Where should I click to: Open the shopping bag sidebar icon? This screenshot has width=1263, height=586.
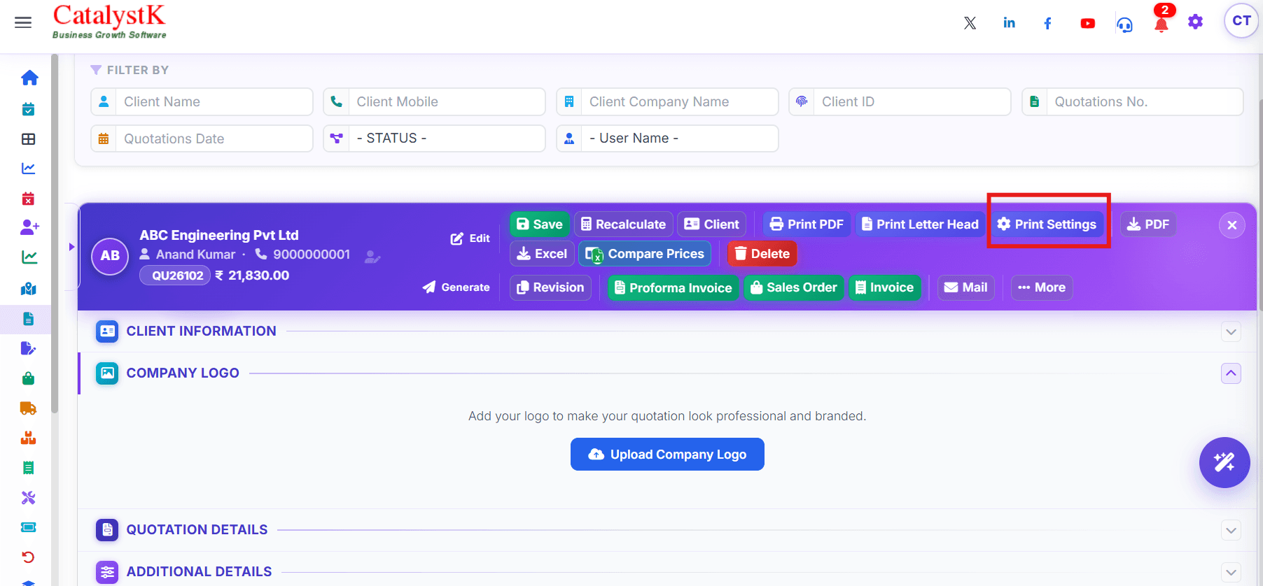29,378
